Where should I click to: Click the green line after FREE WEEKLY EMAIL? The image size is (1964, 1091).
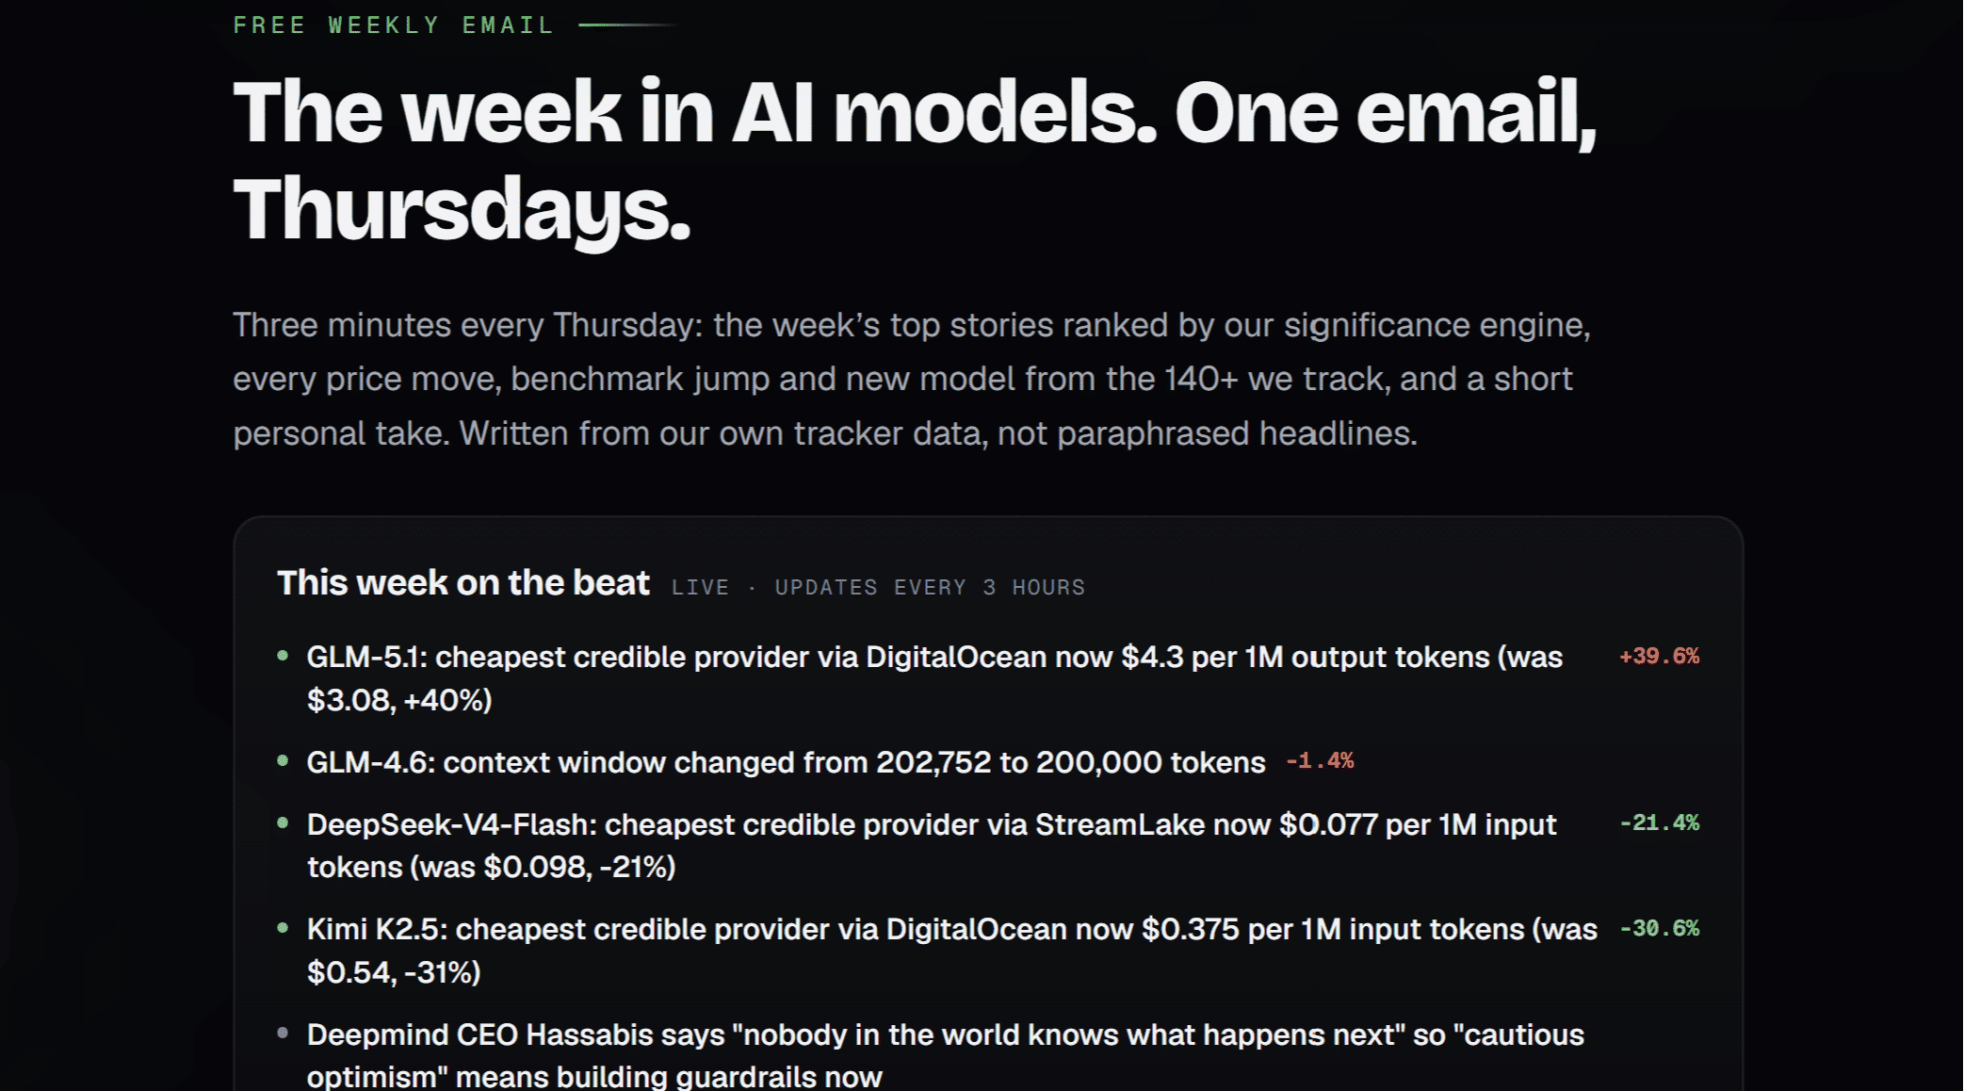pyautogui.click(x=627, y=25)
